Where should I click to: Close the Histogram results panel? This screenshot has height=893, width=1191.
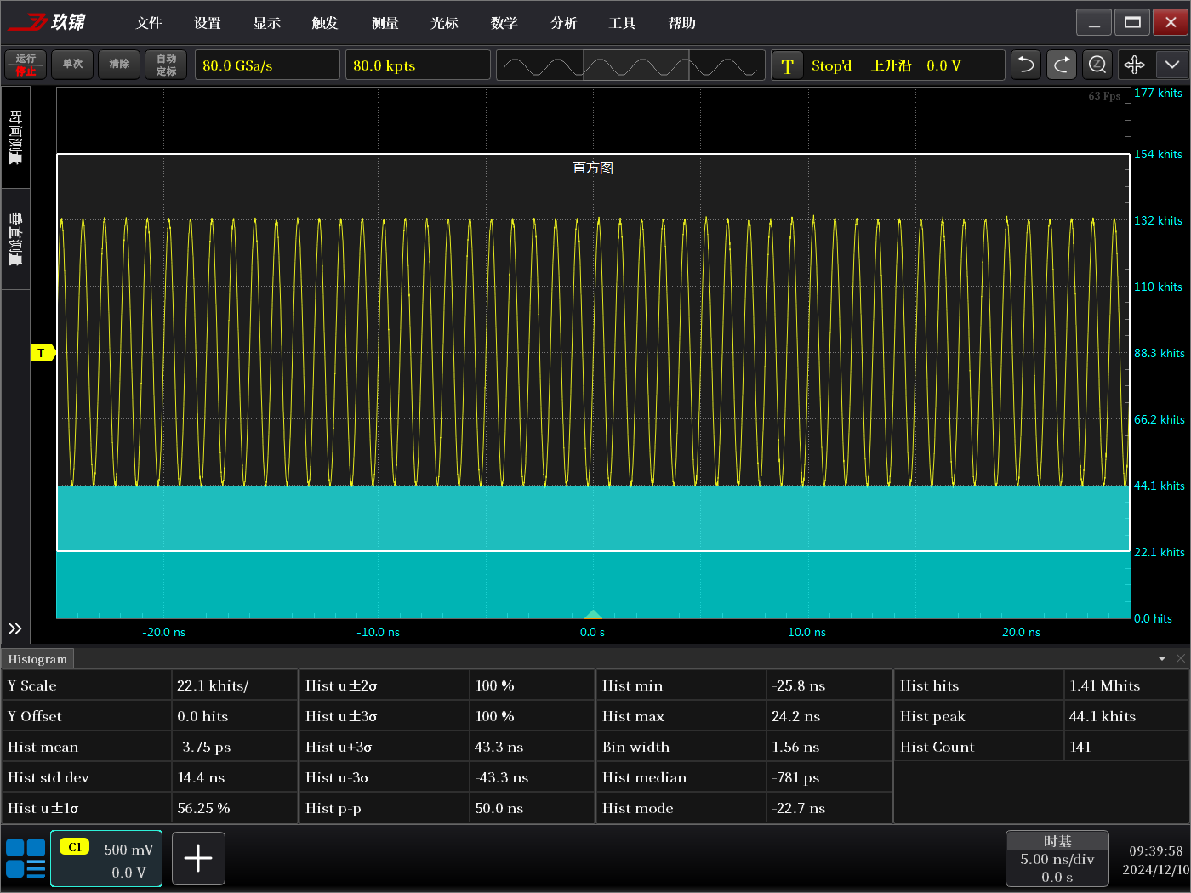(1181, 659)
